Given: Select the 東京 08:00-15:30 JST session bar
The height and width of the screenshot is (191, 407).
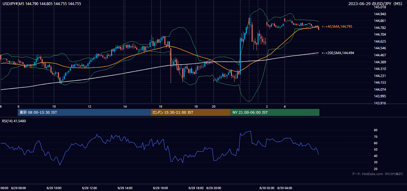Looking at the screenshot, I should coord(84,112).
